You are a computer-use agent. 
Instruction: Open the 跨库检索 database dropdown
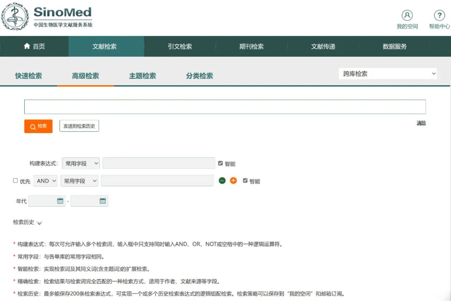pos(388,74)
